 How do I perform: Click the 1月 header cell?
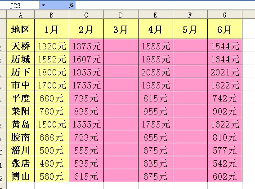52,29
